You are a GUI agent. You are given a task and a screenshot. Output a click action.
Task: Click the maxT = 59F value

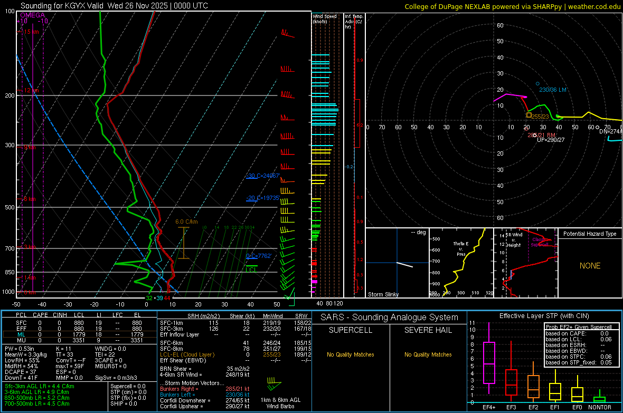(x=70, y=366)
